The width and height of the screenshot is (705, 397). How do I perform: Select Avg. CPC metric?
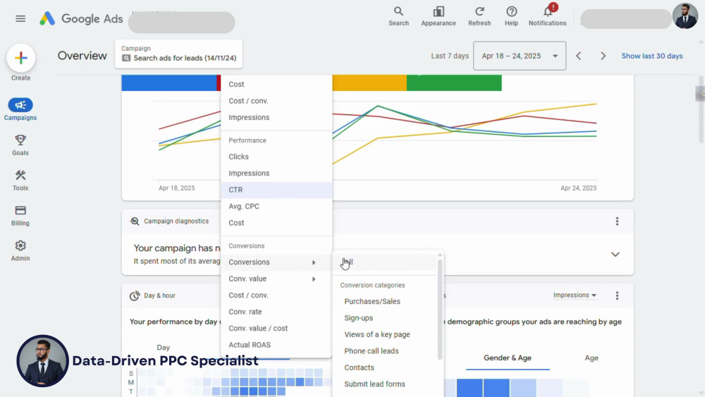(276, 207)
